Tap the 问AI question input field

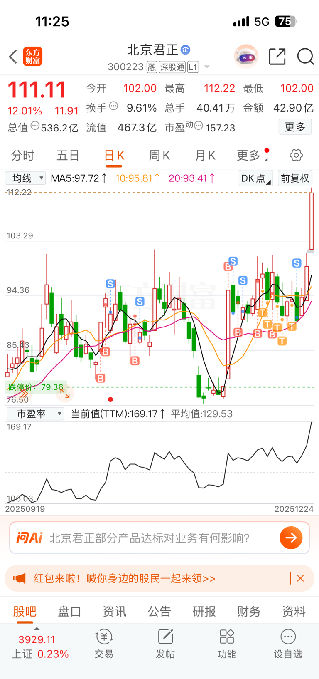(159, 538)
